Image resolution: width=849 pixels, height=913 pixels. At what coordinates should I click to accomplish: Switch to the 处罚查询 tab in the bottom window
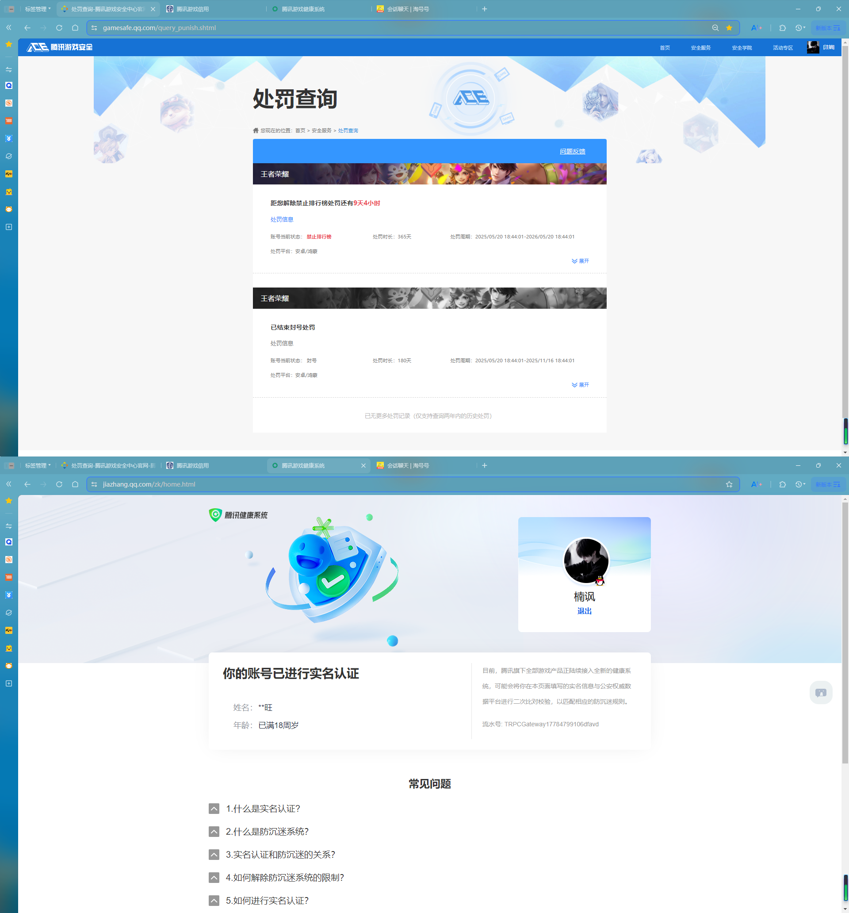[108, 465]
